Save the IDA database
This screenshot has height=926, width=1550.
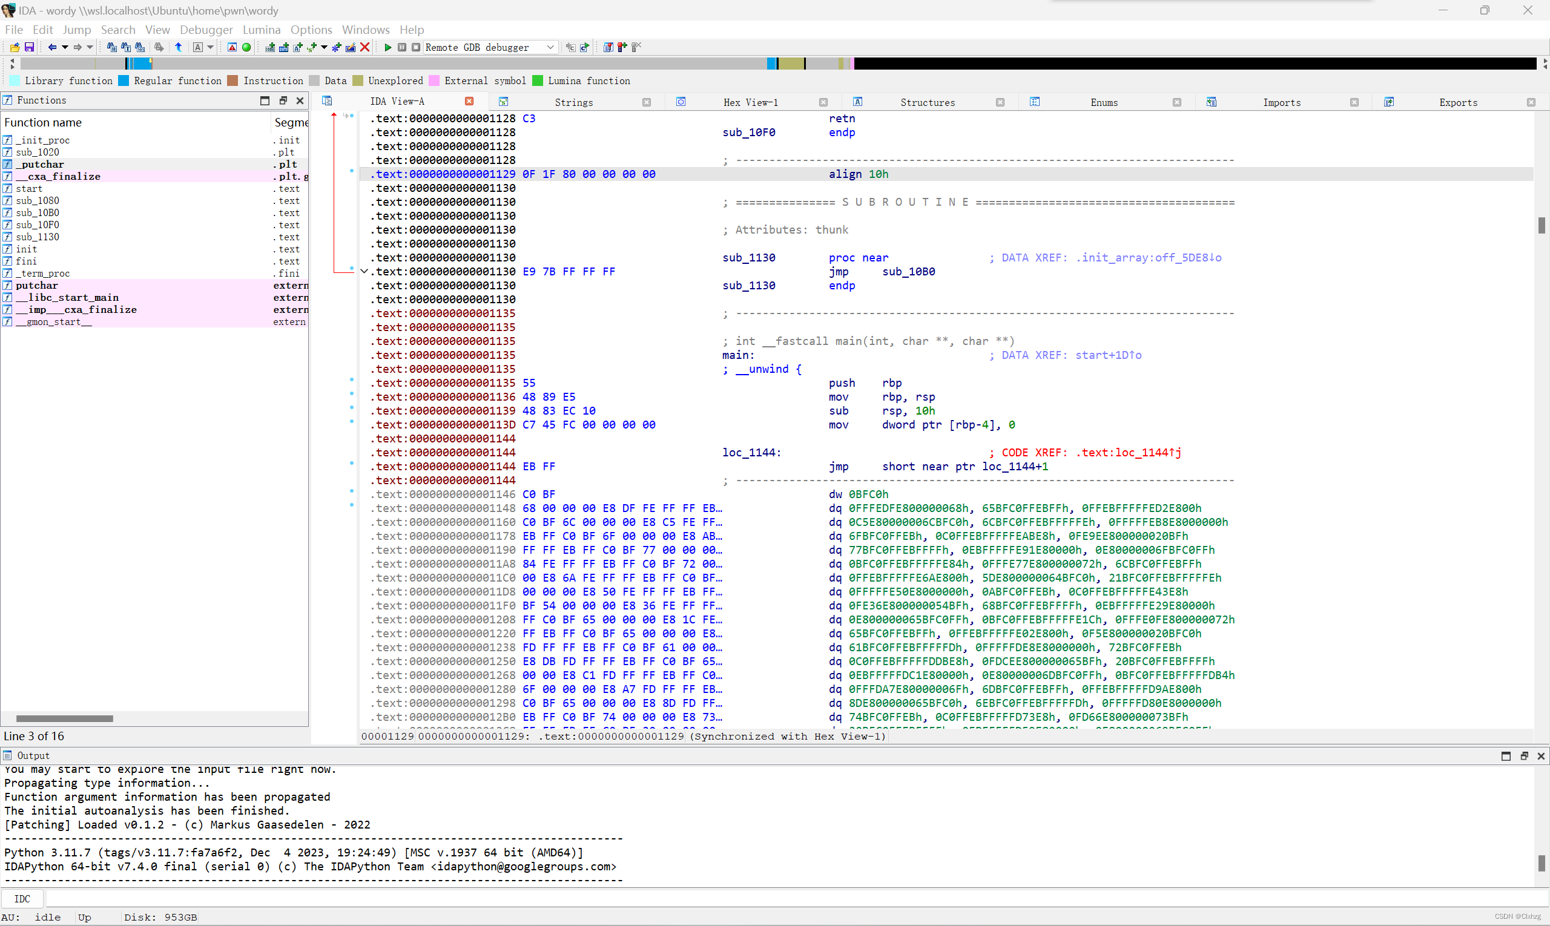pos(29,47)
